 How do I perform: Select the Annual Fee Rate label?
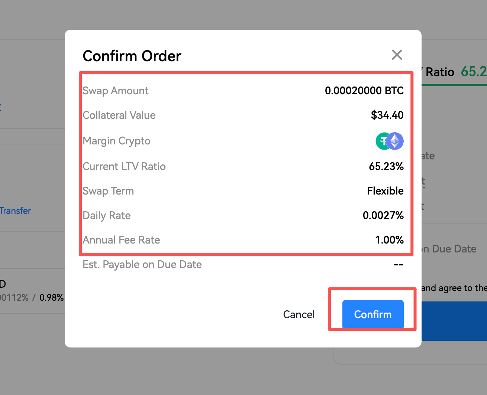pyautogui.click(x=121, y=240)
